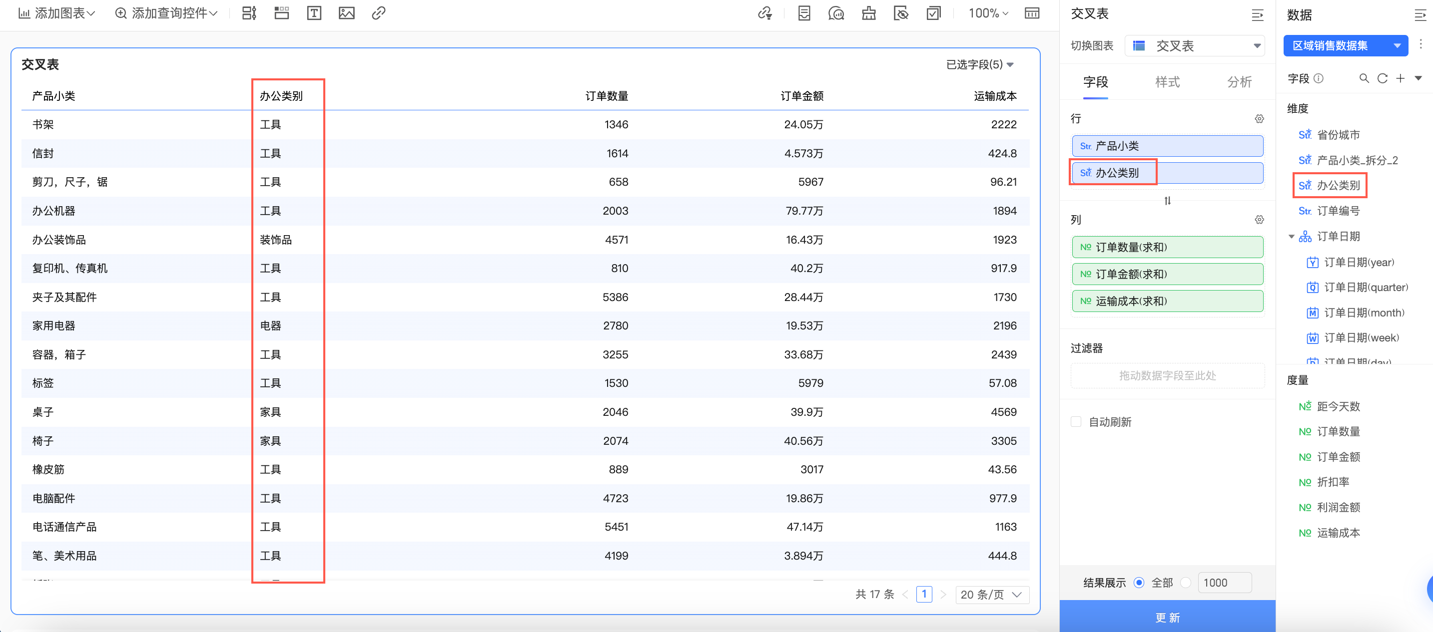This screenshot has height=632, width=1433.
Task: Open the 切换图表 交叉表 dropdown
Action: pyautogui.click(x=1194, y=45)
